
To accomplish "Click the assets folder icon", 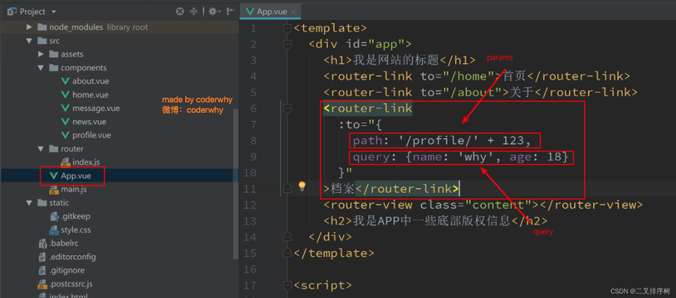I will [x=53, y=54].
